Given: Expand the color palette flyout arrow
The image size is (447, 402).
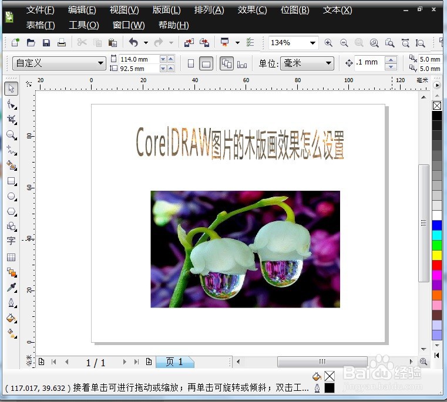Looking at the screenshot, I should click(437, 85).
